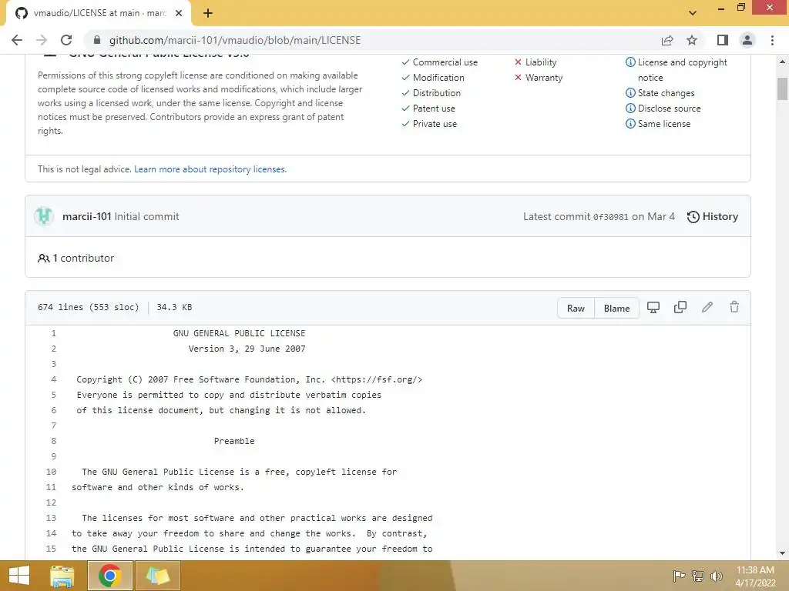Open File Explorer from the taskbar
The image size is (789, 591).
tap(62, 576)
